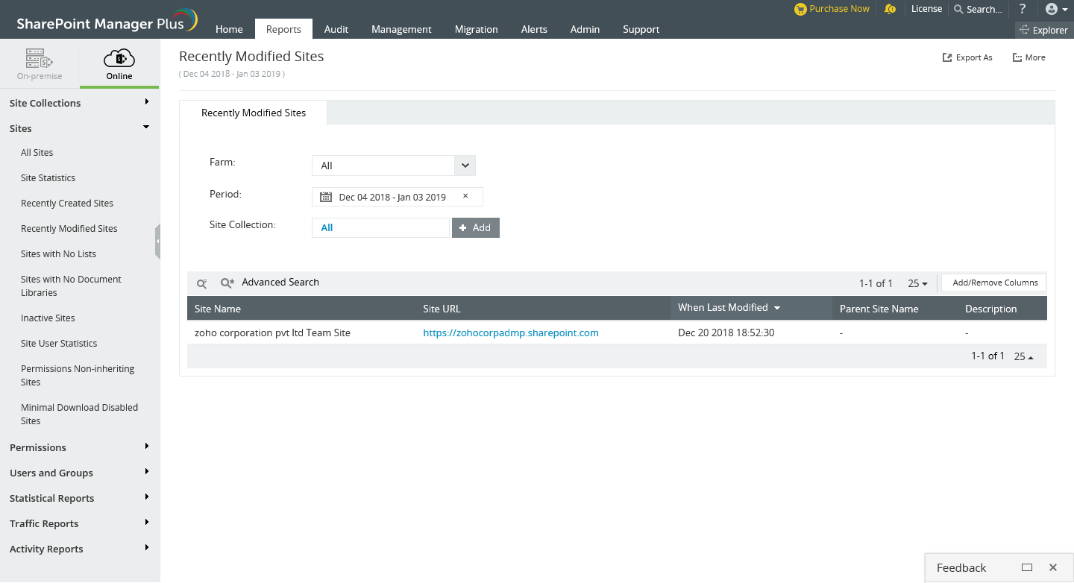
Task: Open the help question mark icon
Action: tap(1023, 9)
